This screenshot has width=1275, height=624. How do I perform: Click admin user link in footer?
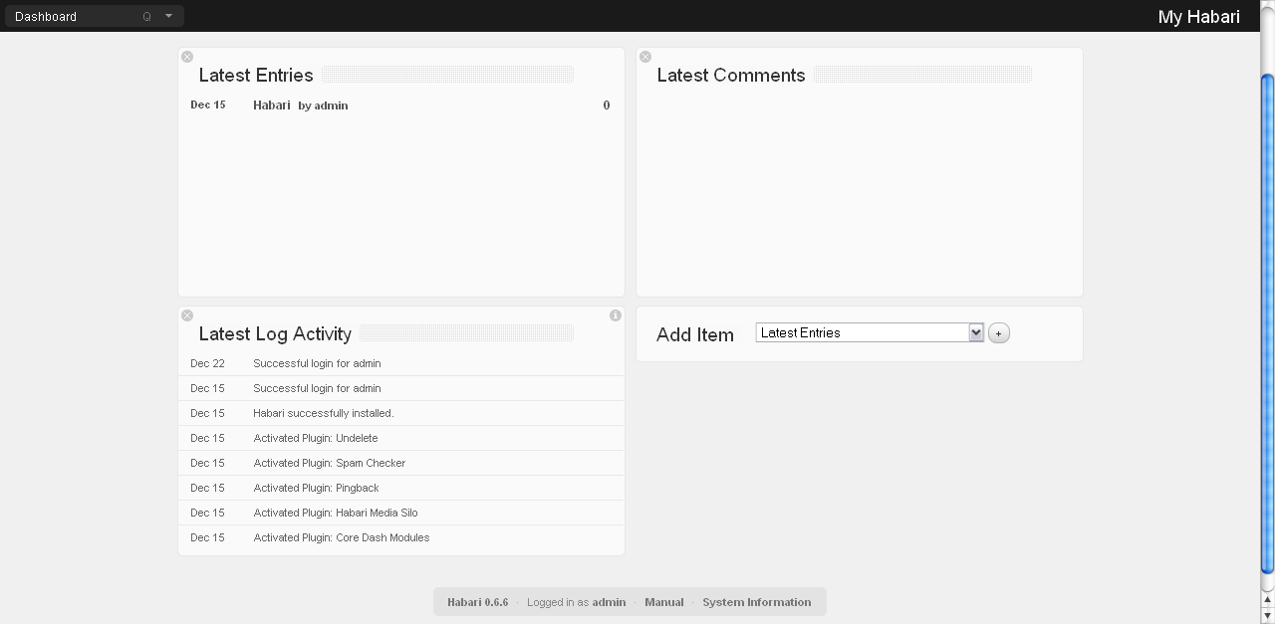(x=609, y=602)
